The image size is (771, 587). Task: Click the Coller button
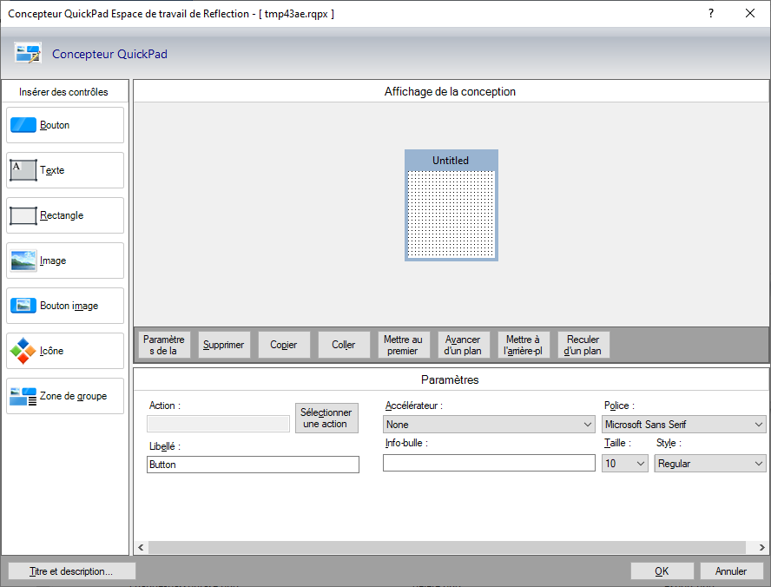click(344, 345)
